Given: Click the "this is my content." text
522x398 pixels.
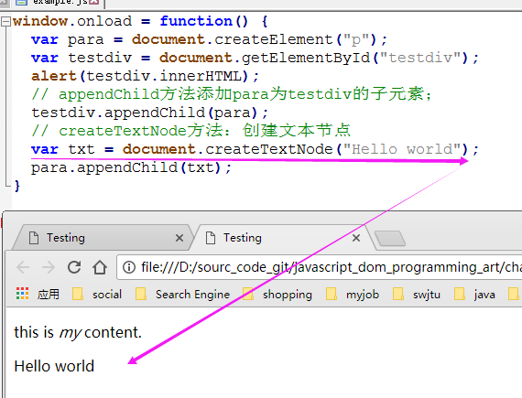Looking at the screenshot, I should click(x=78, y=332).
